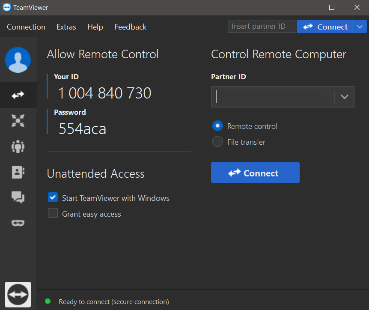Click the Connect button in top bar

[325, 27]
